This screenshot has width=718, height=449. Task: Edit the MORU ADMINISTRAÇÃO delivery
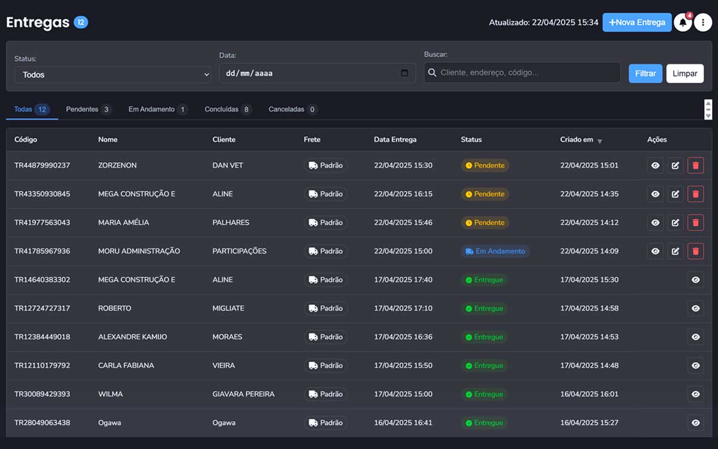click(x=676, y=251)
